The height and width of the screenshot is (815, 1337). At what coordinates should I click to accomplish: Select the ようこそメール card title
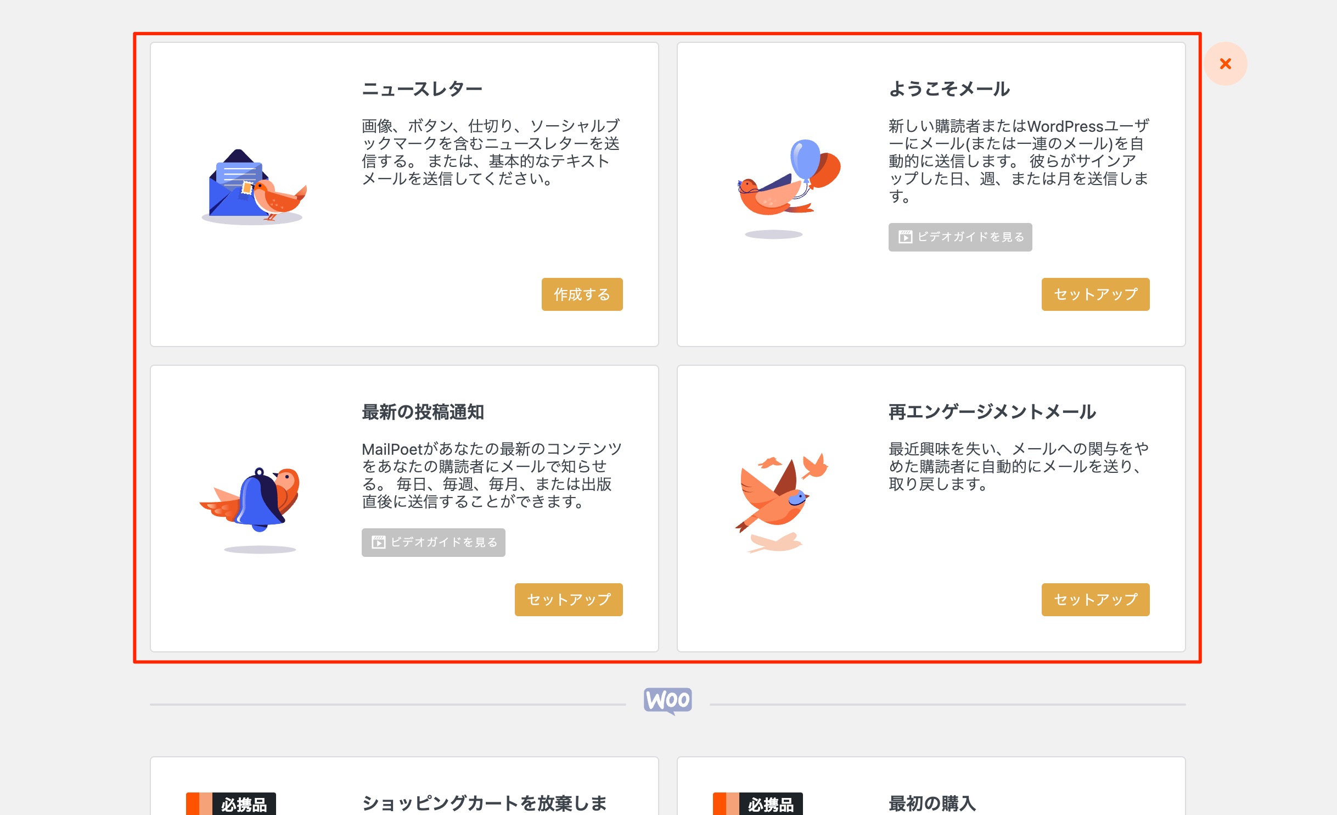(949, 89)
